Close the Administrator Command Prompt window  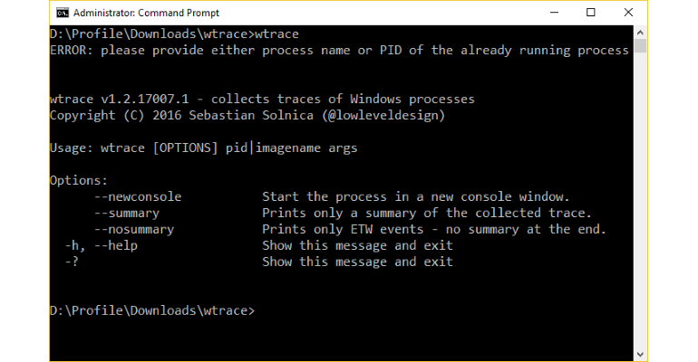click(x=628, y=13)
